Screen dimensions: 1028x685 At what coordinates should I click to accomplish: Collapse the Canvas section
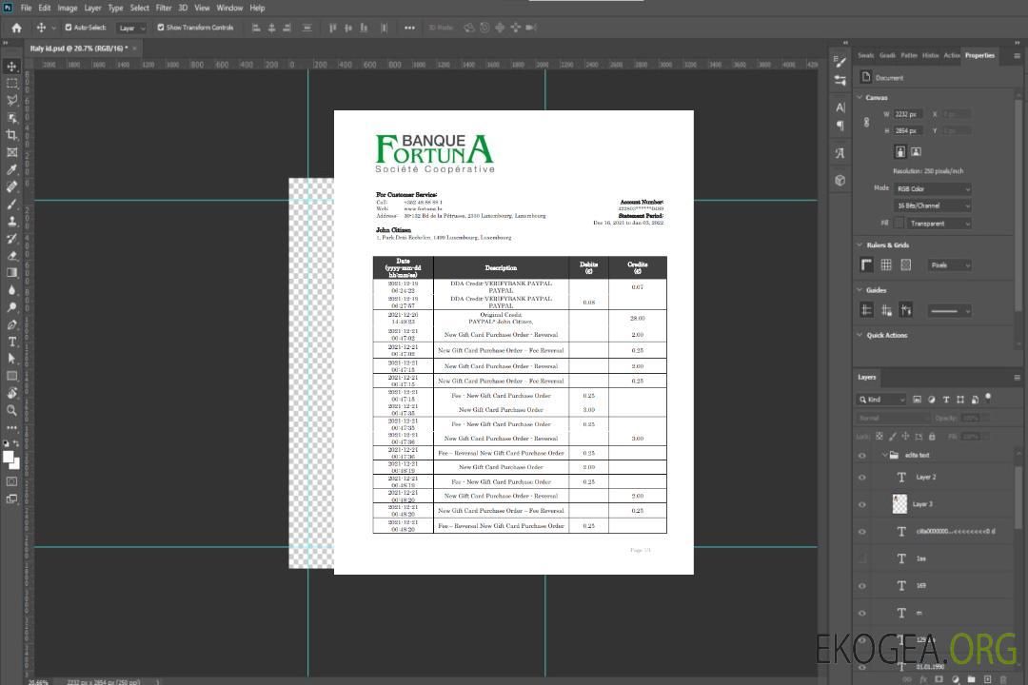pyautogui.click(x=860, y=98)
